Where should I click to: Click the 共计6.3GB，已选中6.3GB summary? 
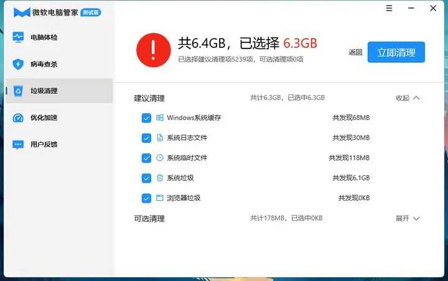287,98
